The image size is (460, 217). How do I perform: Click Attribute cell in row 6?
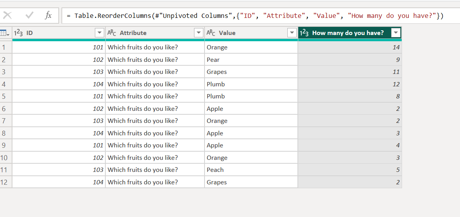[x=155, y=108]
